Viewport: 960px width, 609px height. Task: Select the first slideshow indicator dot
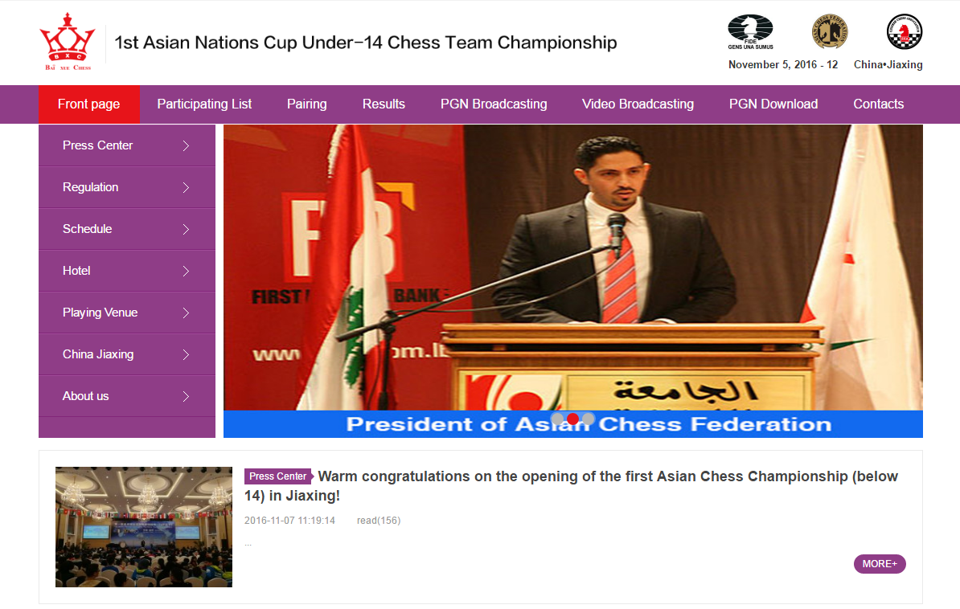click(x=557, y=419)
